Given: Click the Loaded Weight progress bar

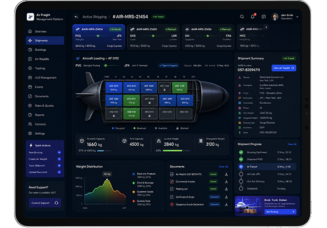Looking at the screenshot, I should pyautogui.click(x=176, y=150).
